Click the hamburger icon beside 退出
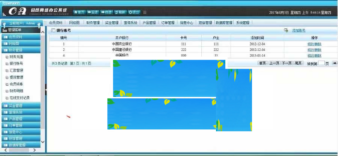Viewport: 338px width, 156px height. pyautogui.click(x=145, y=12)
